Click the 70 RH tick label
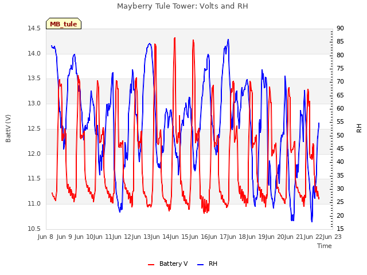 click(340, 81)
